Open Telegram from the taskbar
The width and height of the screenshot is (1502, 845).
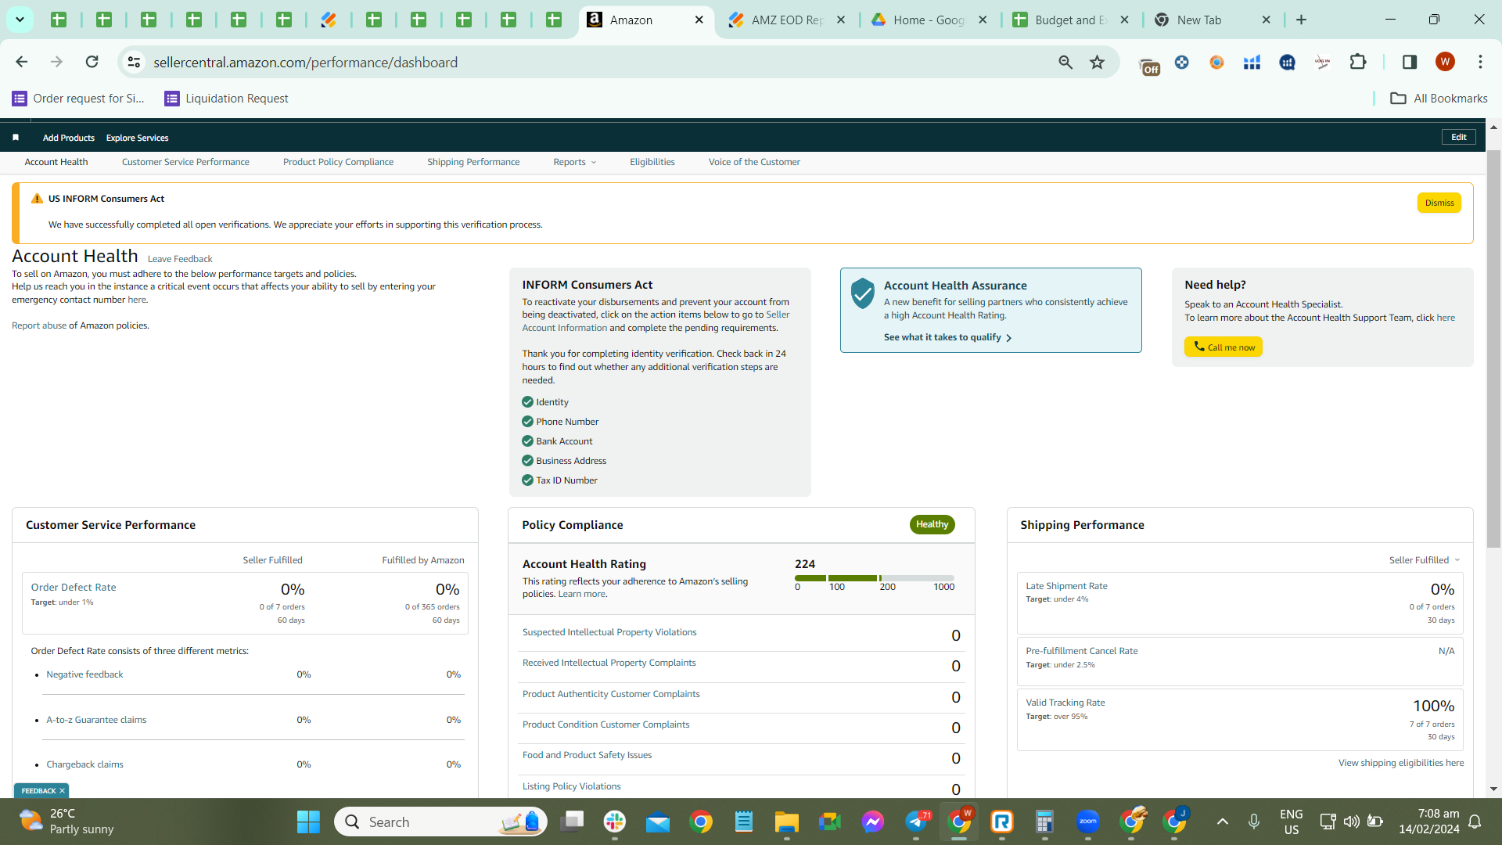pyautogui.click(x=917, y=822)
